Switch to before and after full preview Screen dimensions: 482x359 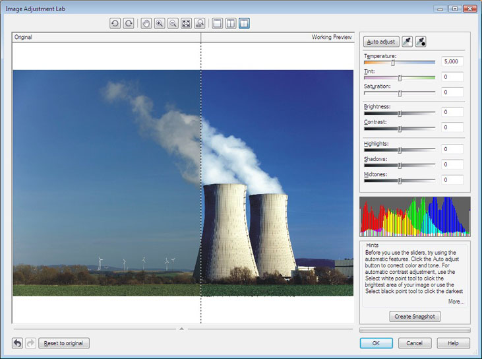click(231, 23)
